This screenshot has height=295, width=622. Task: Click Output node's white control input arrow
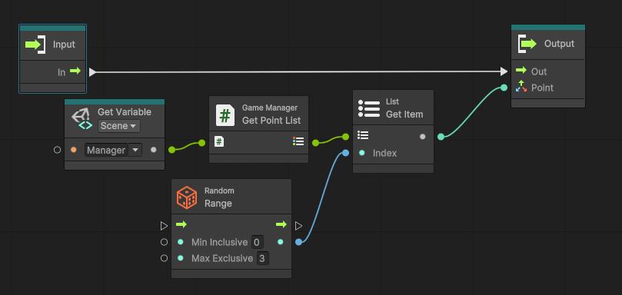pyautogui.click(x=504, y=71)
